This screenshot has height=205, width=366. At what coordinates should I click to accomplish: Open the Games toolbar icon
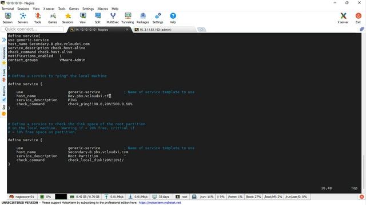(53, 18)
